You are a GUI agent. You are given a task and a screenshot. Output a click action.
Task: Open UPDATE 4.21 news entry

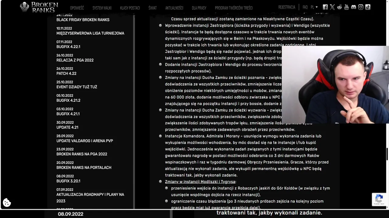67,127
